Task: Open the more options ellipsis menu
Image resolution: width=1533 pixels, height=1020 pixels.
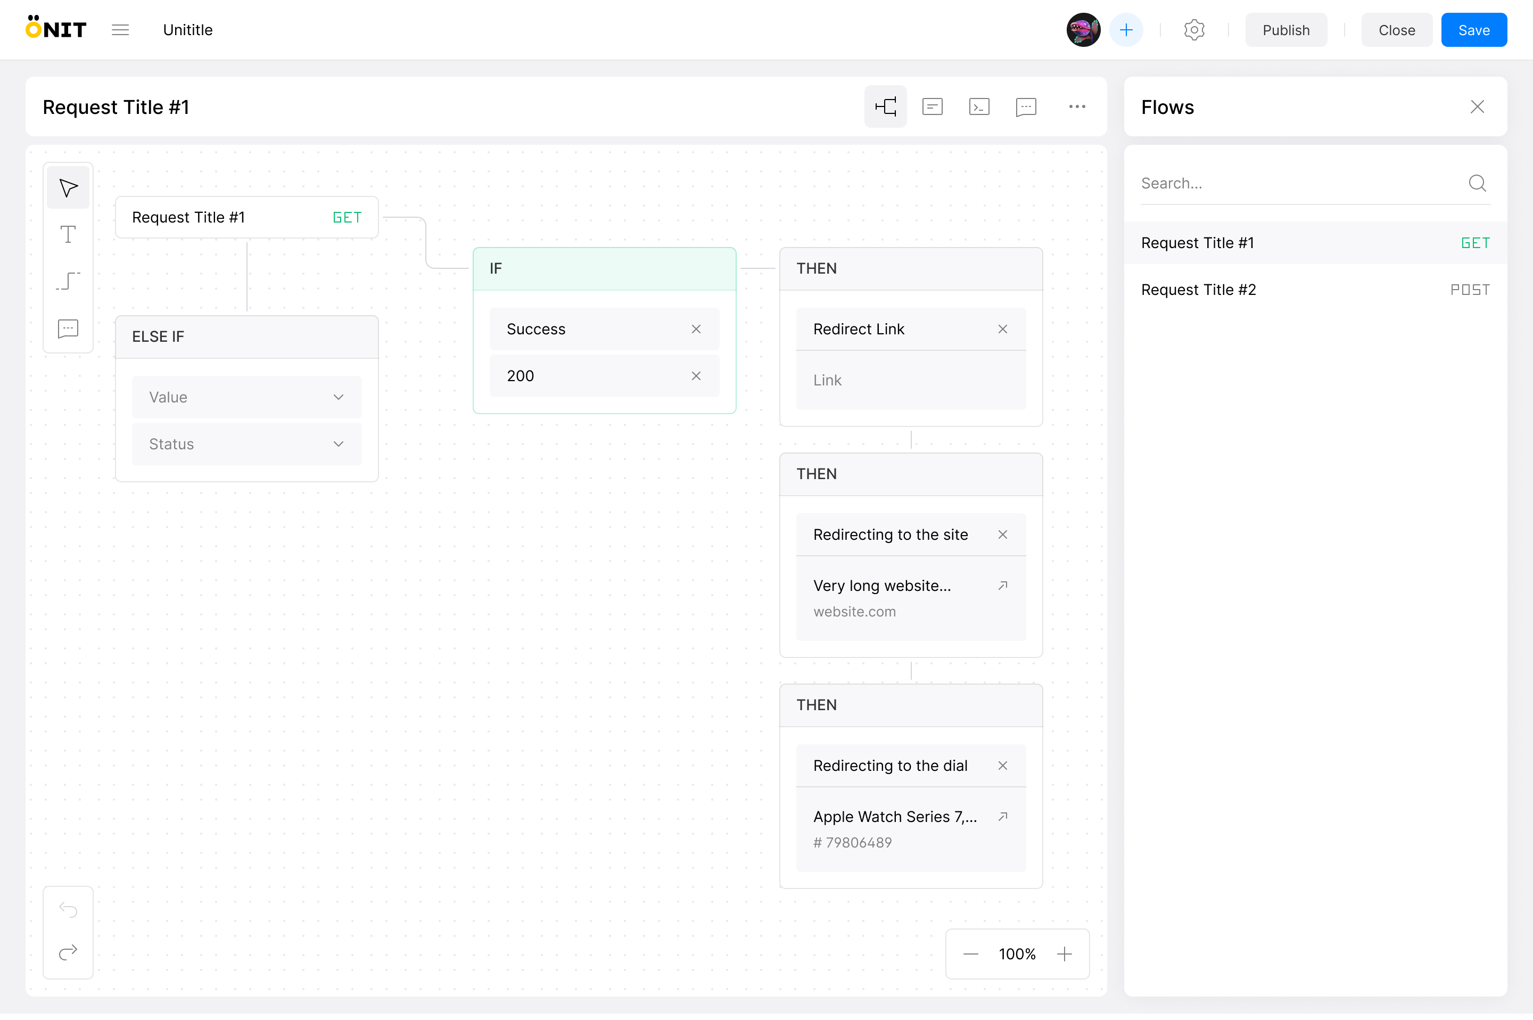Action: (x=1076, y=106)
